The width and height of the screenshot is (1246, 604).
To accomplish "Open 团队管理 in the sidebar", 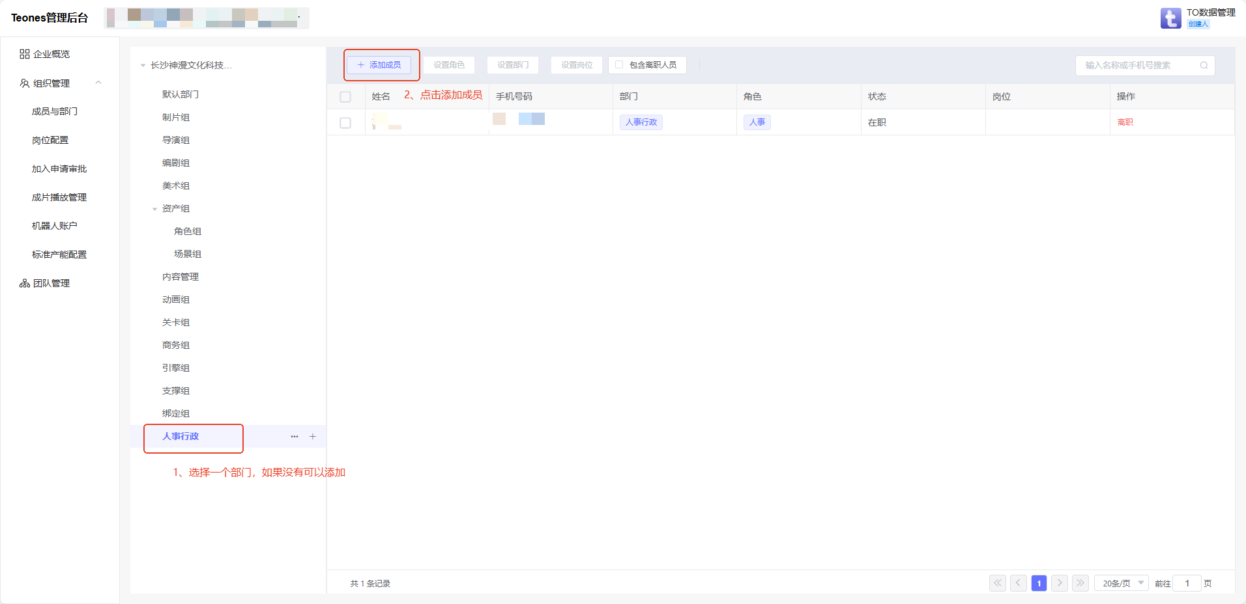I will click(51, 283).
